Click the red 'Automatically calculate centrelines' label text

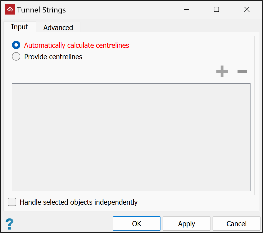pyautogui.click(x=76, y=45)
